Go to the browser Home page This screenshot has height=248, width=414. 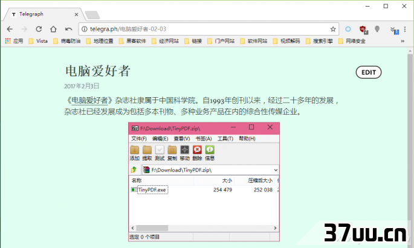[54, 29]
